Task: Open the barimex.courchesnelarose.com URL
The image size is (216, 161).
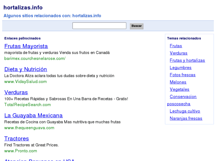Action: (x=35, y=58)
